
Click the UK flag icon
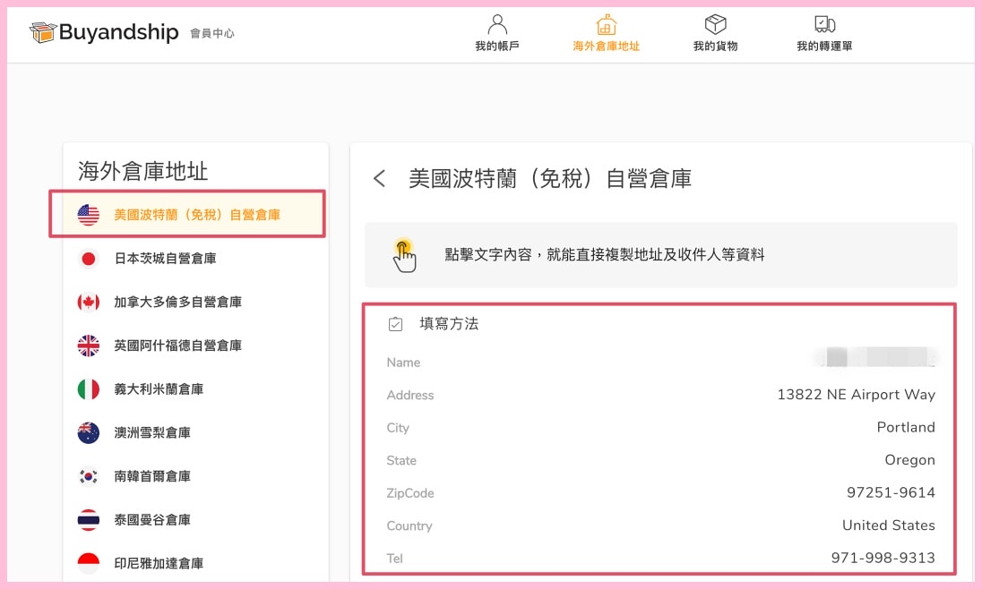coord(89,346)
